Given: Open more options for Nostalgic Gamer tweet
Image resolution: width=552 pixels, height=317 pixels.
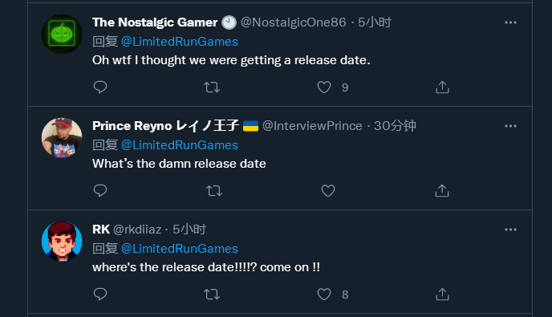Looking at the screenshot, I should tap(510, 22).
